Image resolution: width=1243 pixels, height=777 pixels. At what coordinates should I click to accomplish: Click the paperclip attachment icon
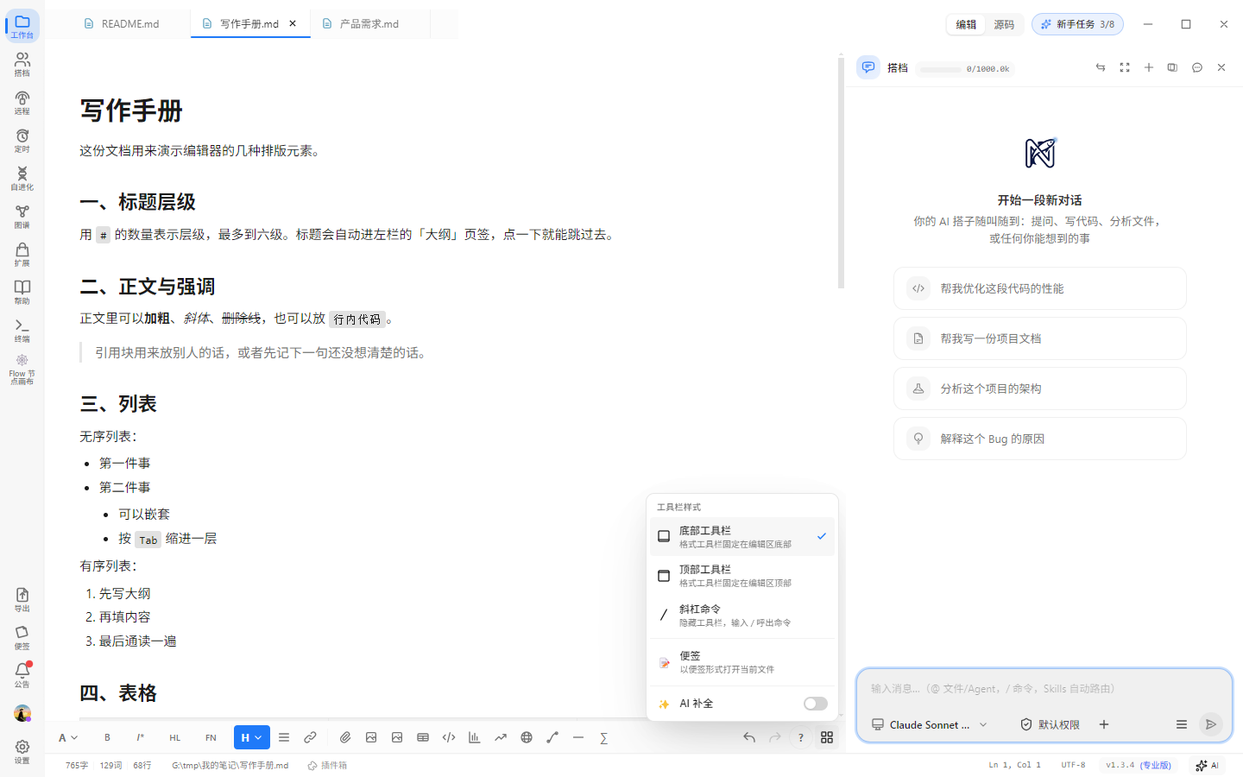[x=345, y=737]
